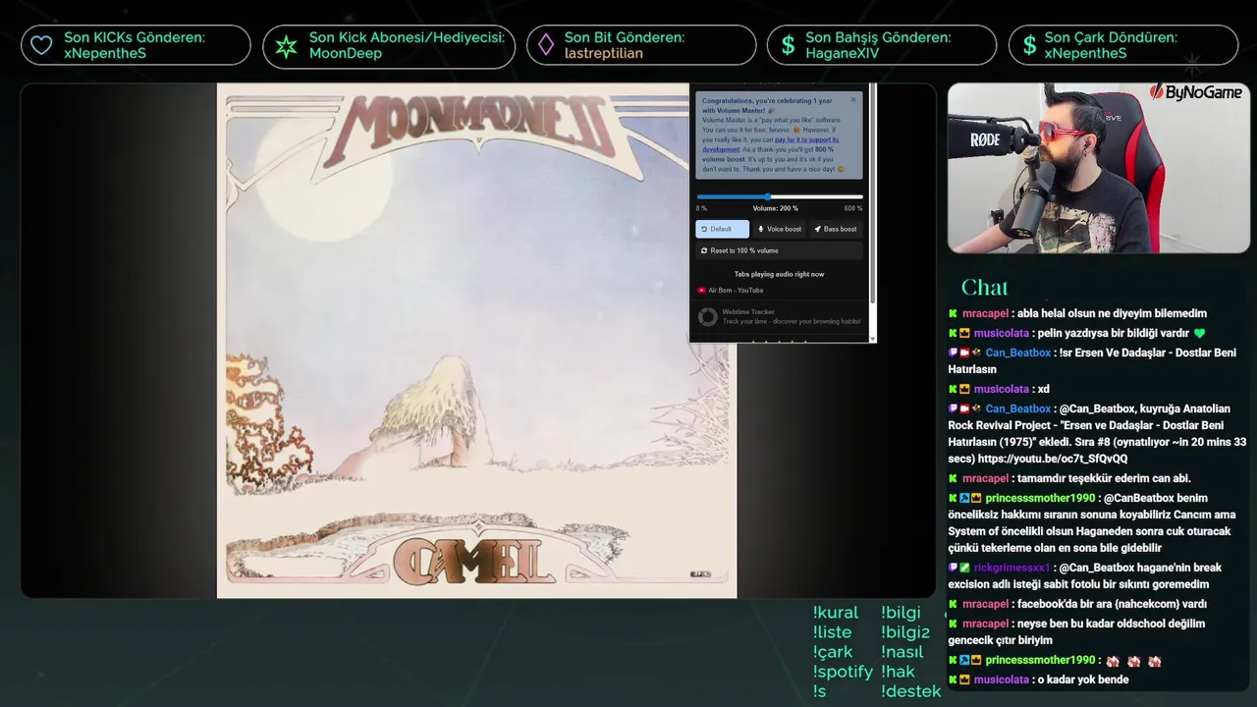Click the streamer webcam feed

tap(1098, 168)
